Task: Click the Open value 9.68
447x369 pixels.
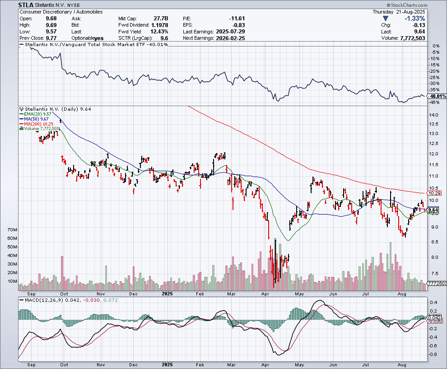Action: click(x=51, y=19)
